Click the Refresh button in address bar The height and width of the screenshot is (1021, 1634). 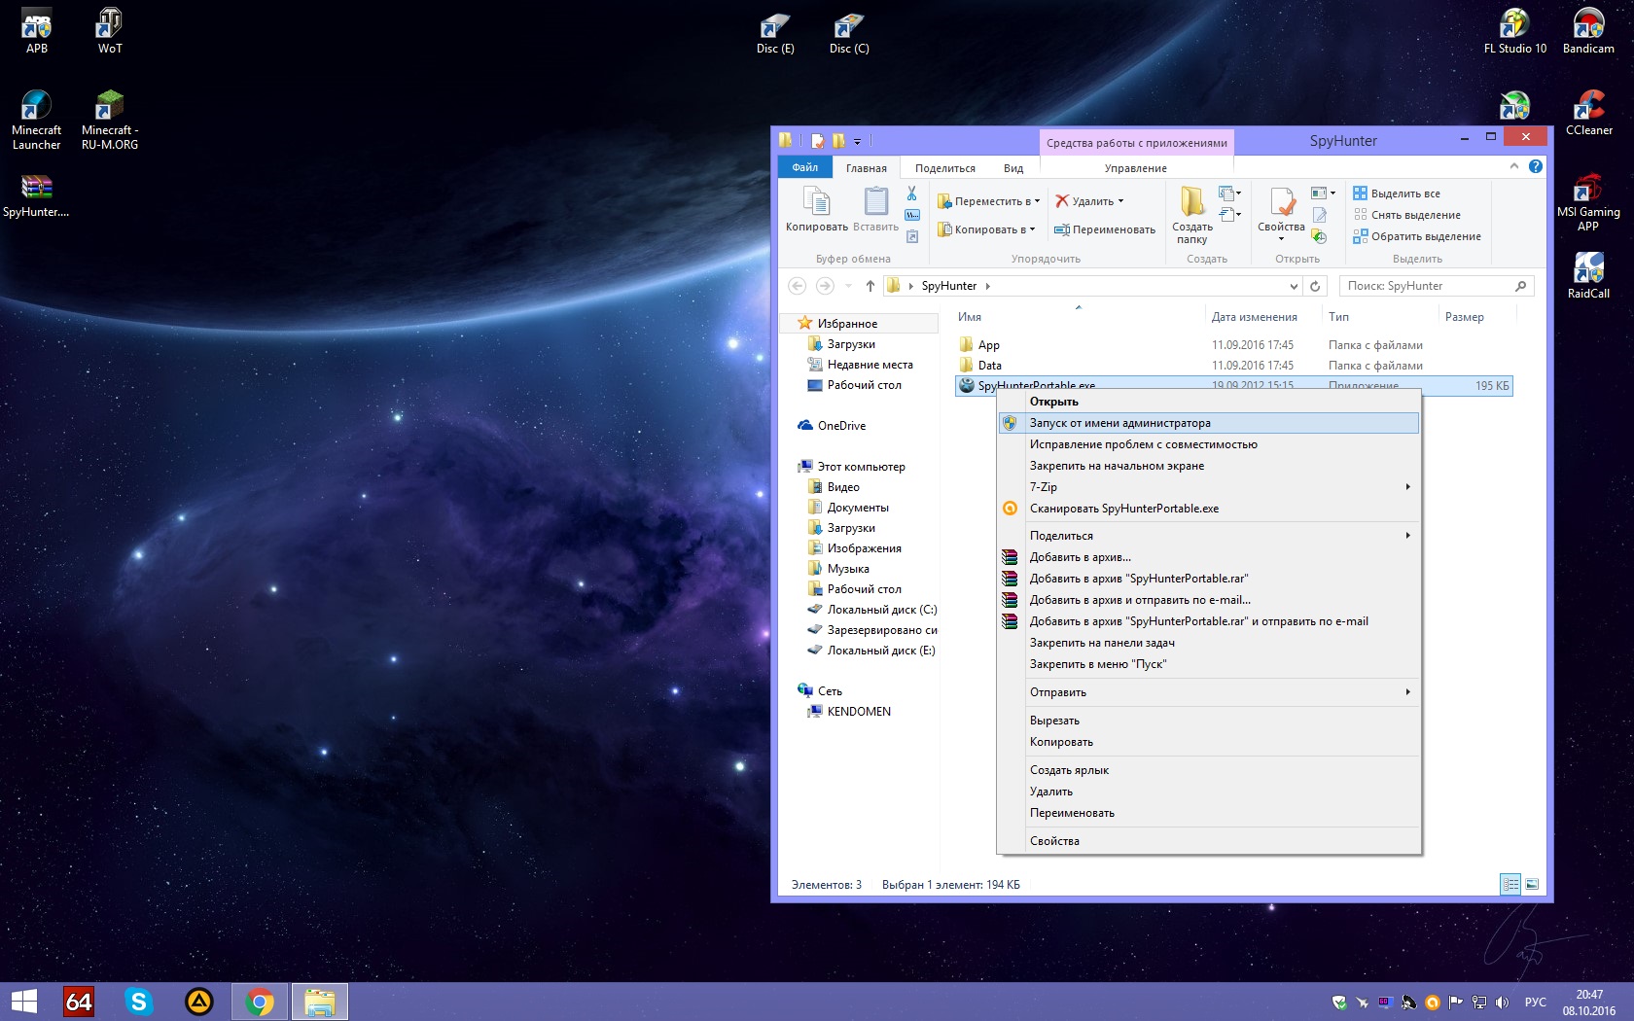(x=1315, y=286)
